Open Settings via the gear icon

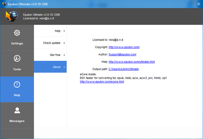17,33
